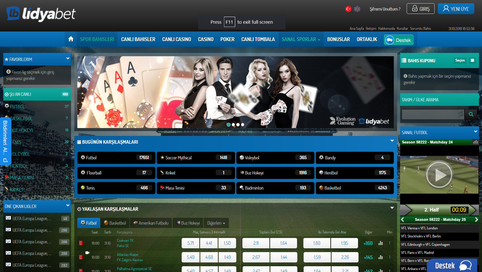
Task: Open the Diğerleri dropdown tab
Action: click(216, 223)
